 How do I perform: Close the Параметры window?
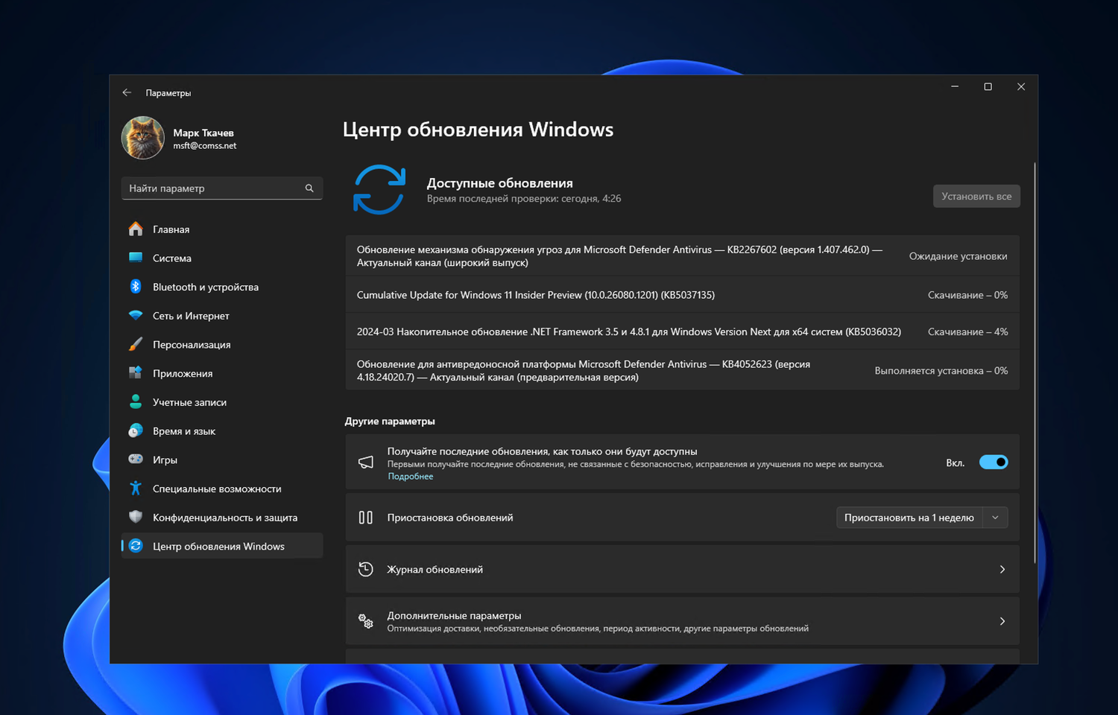(1021, 87)
